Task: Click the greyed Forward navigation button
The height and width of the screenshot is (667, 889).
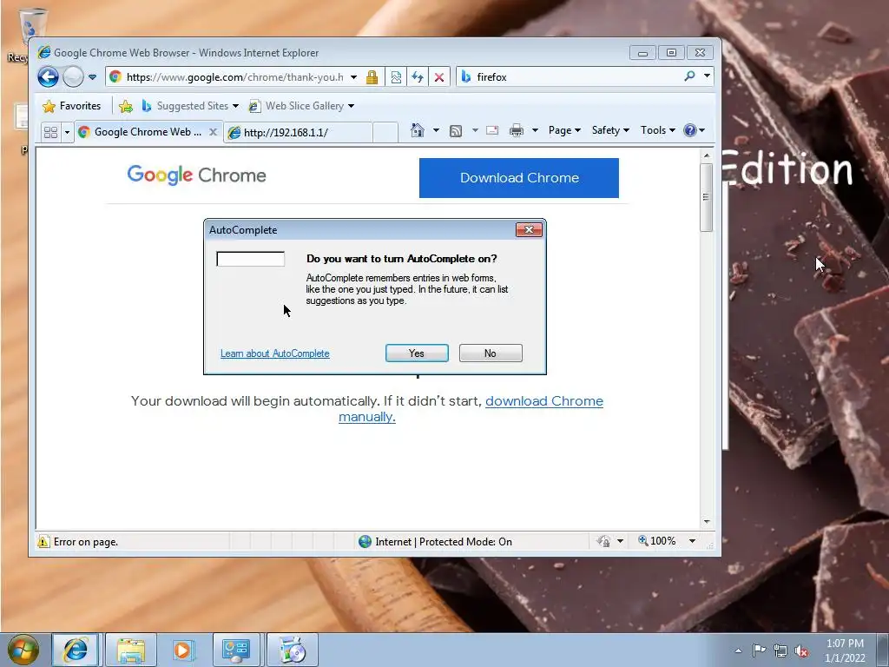Action: click(x=73, y=76)
